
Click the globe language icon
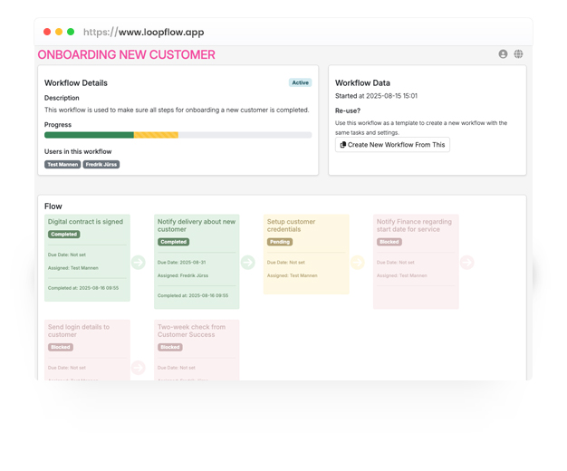518,54
